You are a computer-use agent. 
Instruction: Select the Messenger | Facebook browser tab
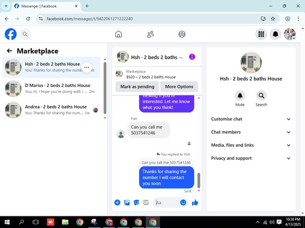click(46, 6)
